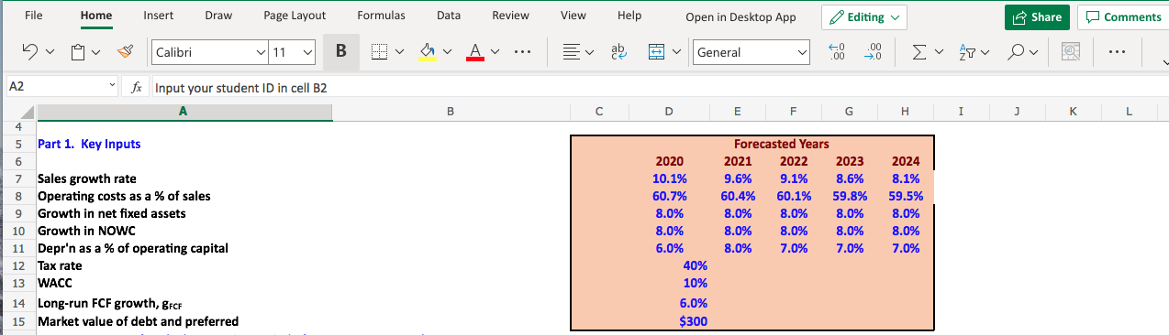The image size is (1169, 335).
Task: Toggle Wrap Text
Action: tap(619, 53)
